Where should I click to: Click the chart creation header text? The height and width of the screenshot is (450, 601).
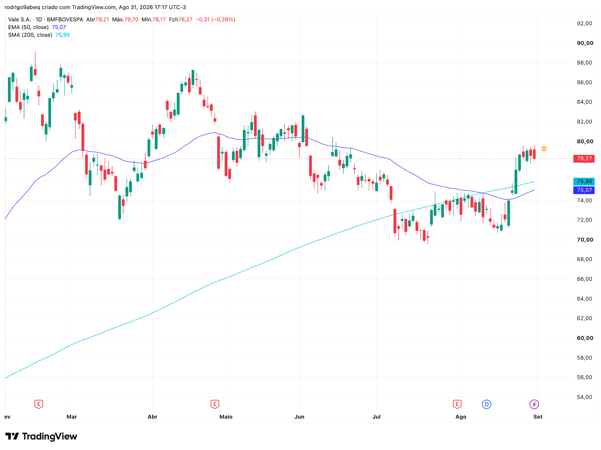click(x=95, y=7)
